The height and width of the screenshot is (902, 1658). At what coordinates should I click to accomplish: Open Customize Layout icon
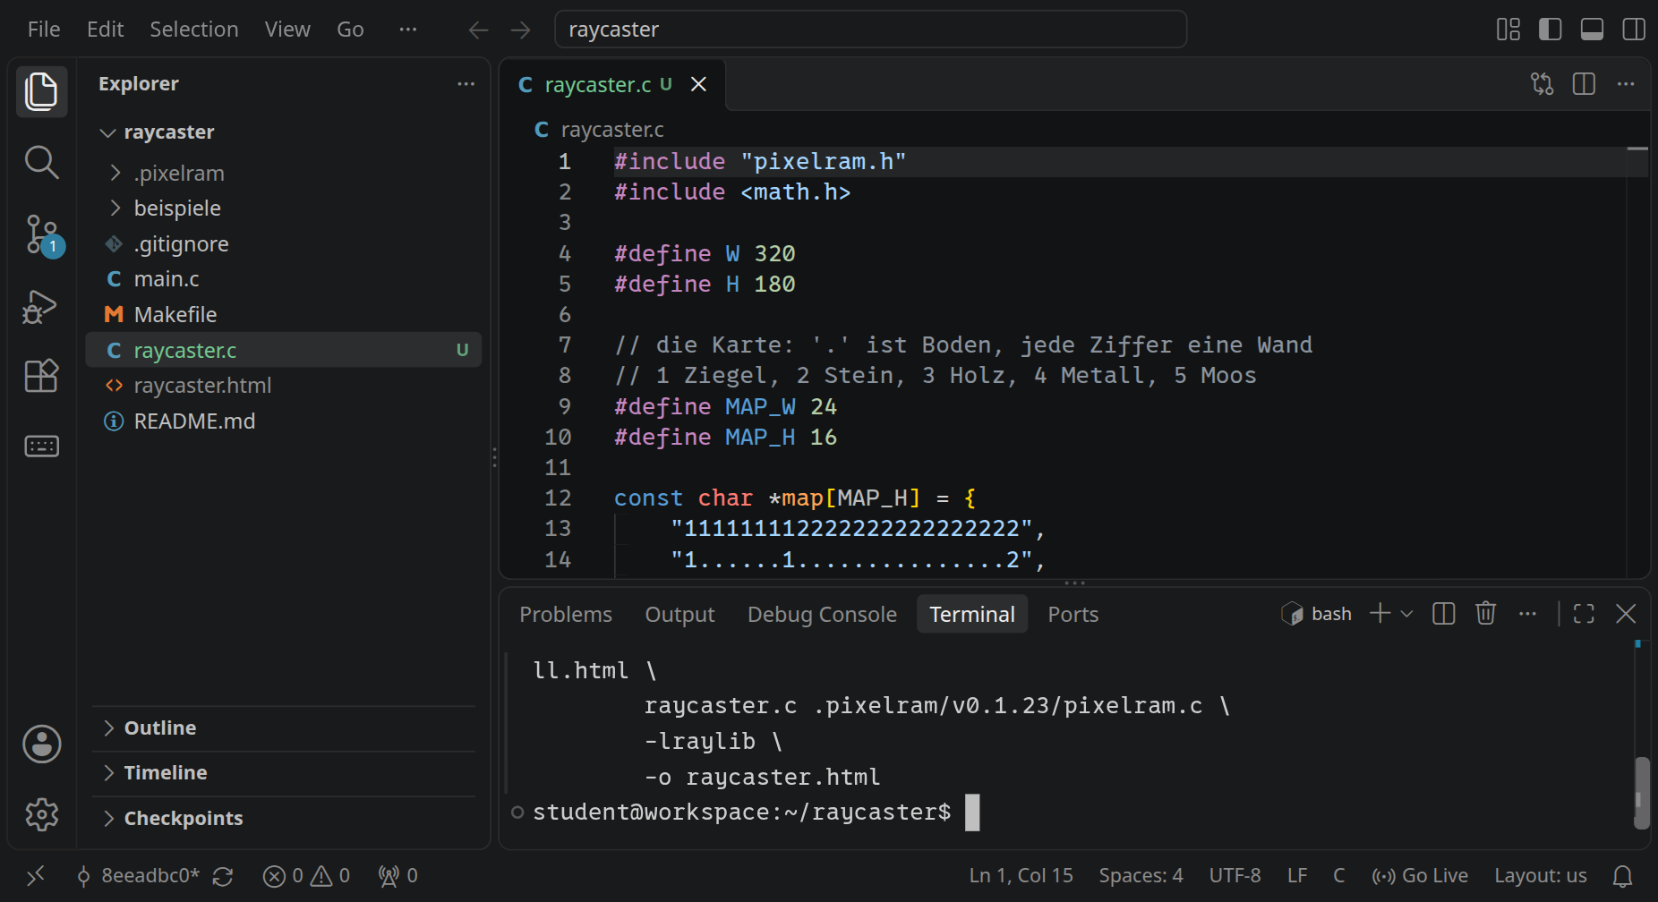coord(1508,30)
